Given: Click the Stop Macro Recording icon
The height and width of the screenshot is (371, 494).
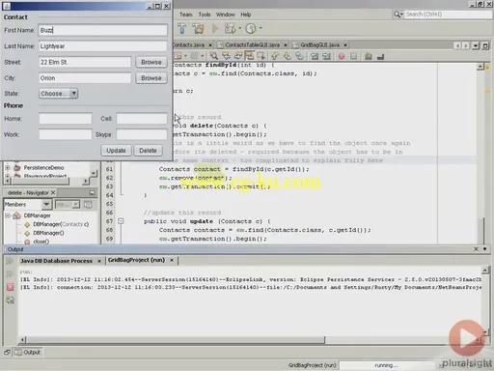Looking at the screenshot, I should click(353, 56).
